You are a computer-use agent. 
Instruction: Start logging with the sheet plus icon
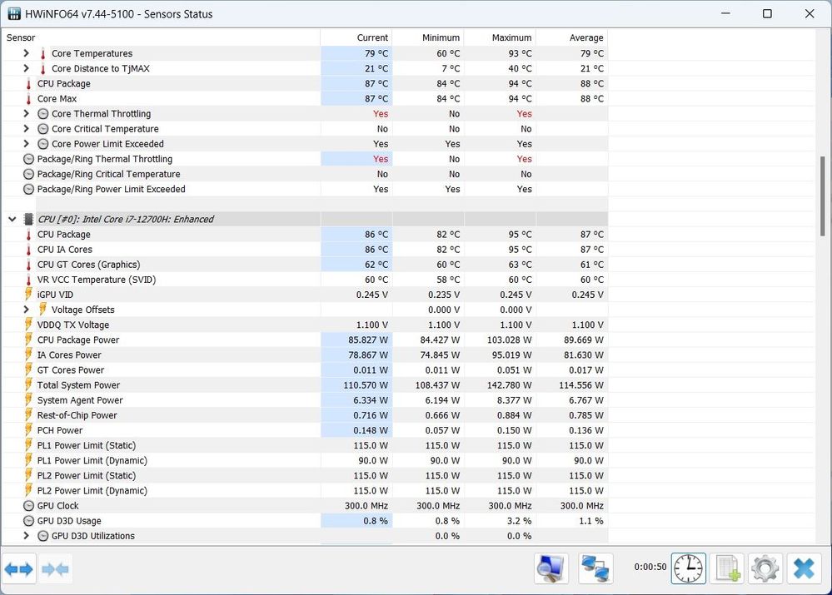click(727, 568)
